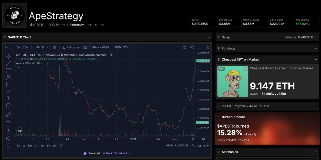
Task: Set chart range to 5y
Action: 18,146
